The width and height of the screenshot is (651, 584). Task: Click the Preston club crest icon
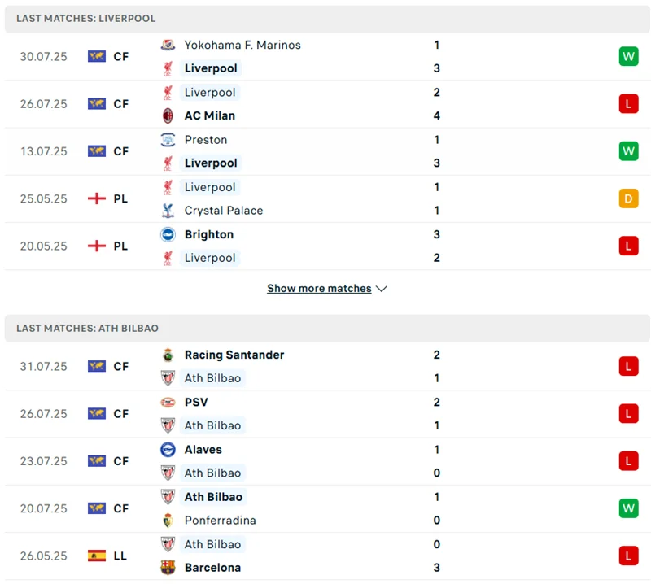click(168, 140)
